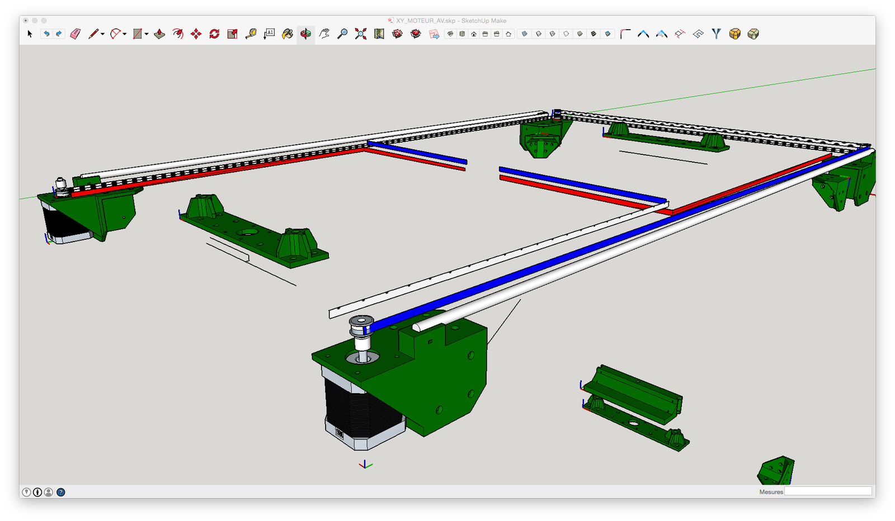
Task: Focus the Mesures input field
Action: 828,491
